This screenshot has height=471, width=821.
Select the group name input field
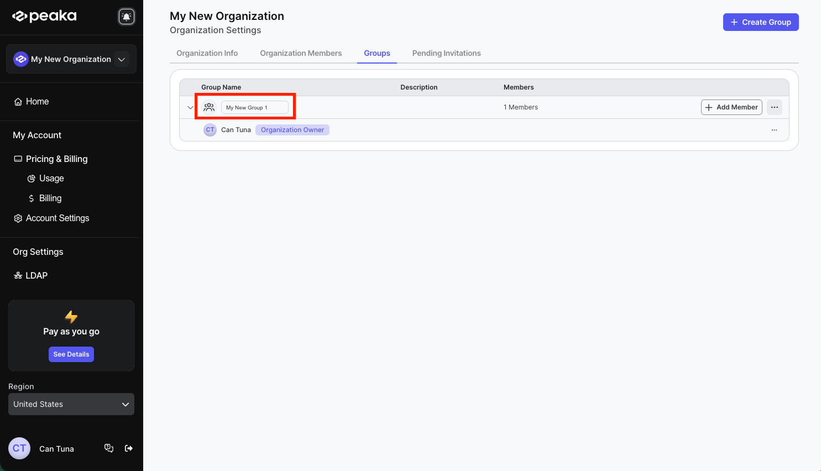[x=255, y=107]
